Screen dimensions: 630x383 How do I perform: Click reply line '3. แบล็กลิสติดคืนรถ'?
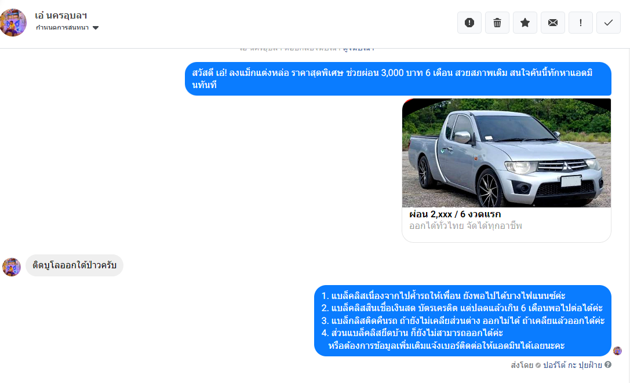tap(463, 320)
